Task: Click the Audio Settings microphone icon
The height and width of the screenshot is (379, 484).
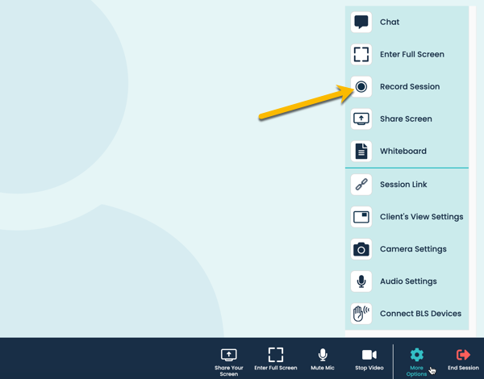Action: tap(361, 281)
